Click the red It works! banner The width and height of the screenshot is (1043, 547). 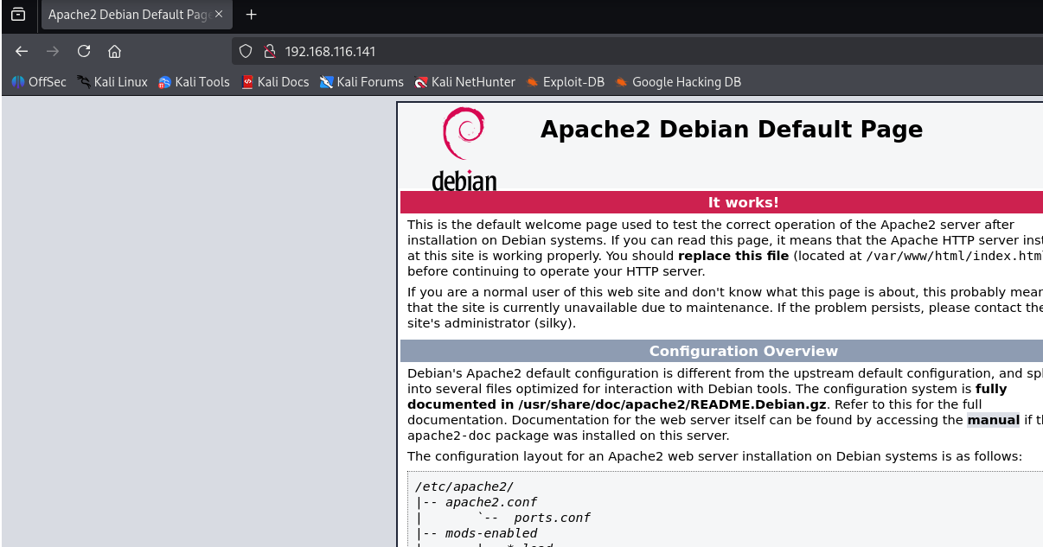[721, 202]
